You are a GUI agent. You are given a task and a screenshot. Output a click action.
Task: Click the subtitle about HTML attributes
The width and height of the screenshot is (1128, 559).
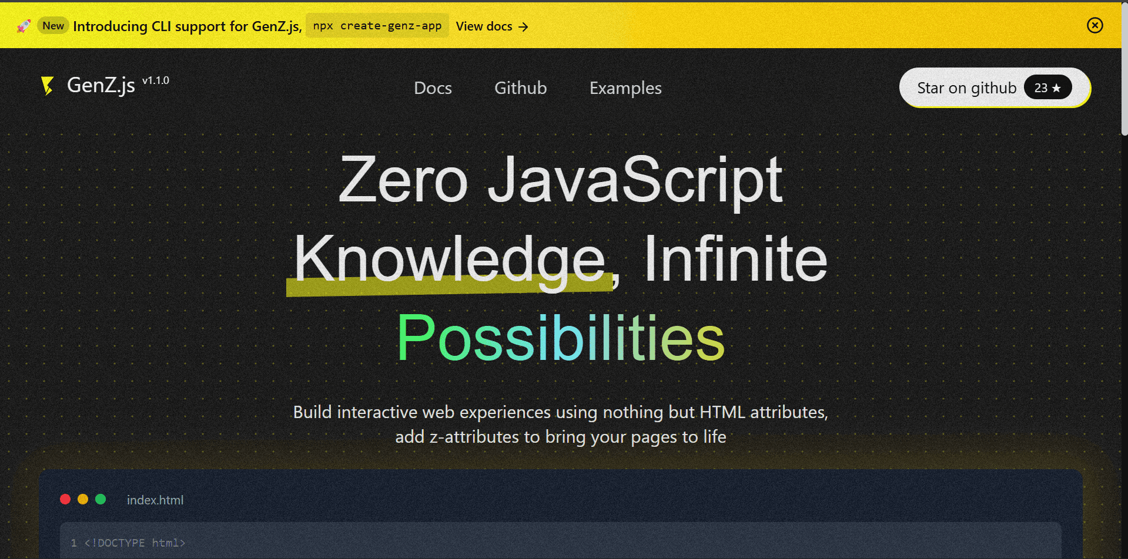point(561,425)
